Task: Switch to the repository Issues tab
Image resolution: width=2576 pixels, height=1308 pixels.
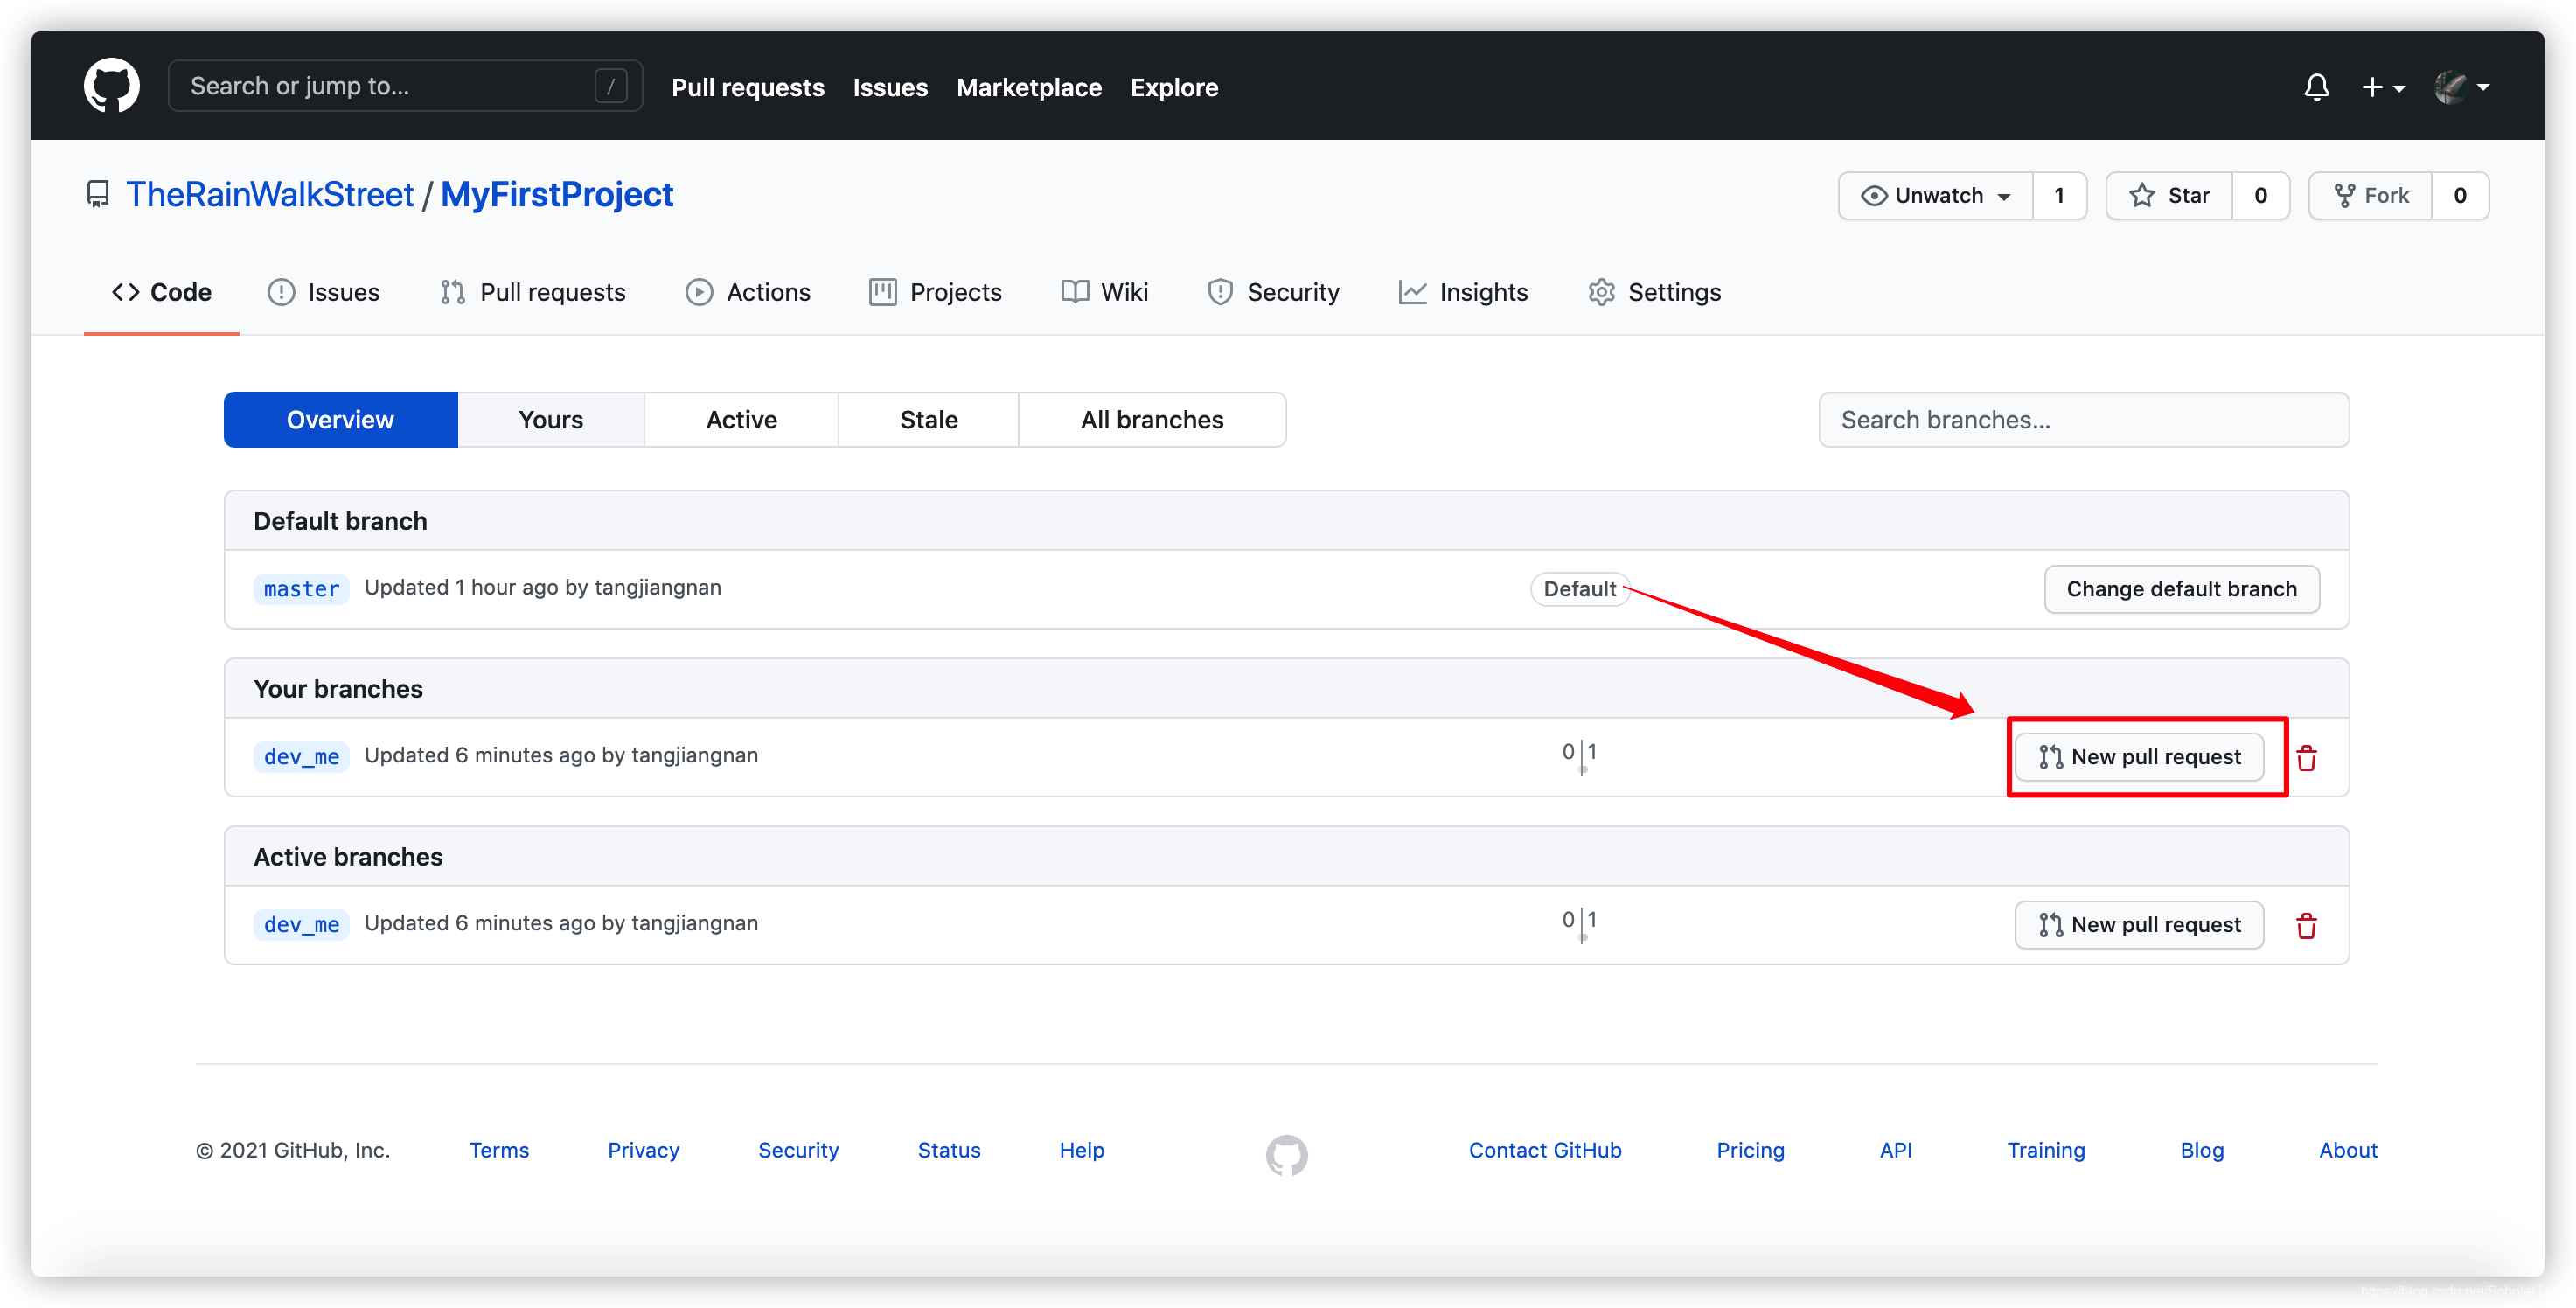Action: tap(323, 292)
